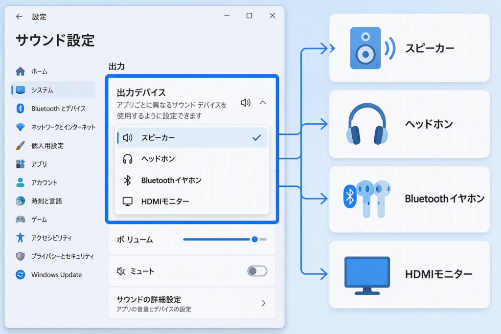Click the プライバシーとセキュリティ shield icon
501x334 pixels.
(21, 256)
